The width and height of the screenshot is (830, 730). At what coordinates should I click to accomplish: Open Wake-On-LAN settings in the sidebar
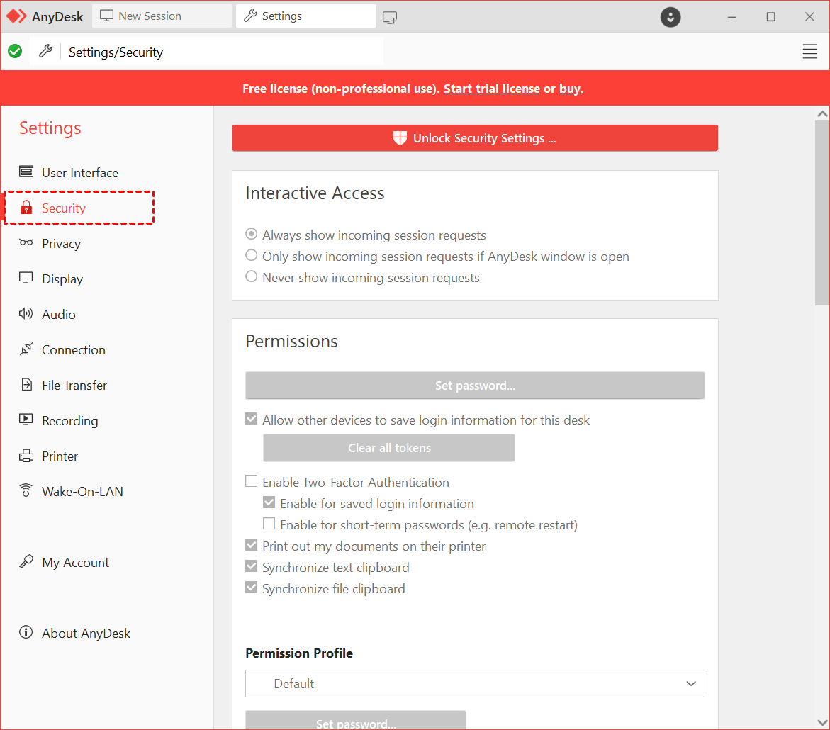pyautogui.click(x=82, y=492)
